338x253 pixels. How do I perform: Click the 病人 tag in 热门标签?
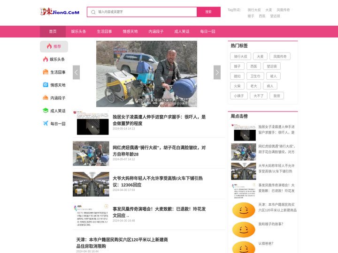click(x=270, y=86)
